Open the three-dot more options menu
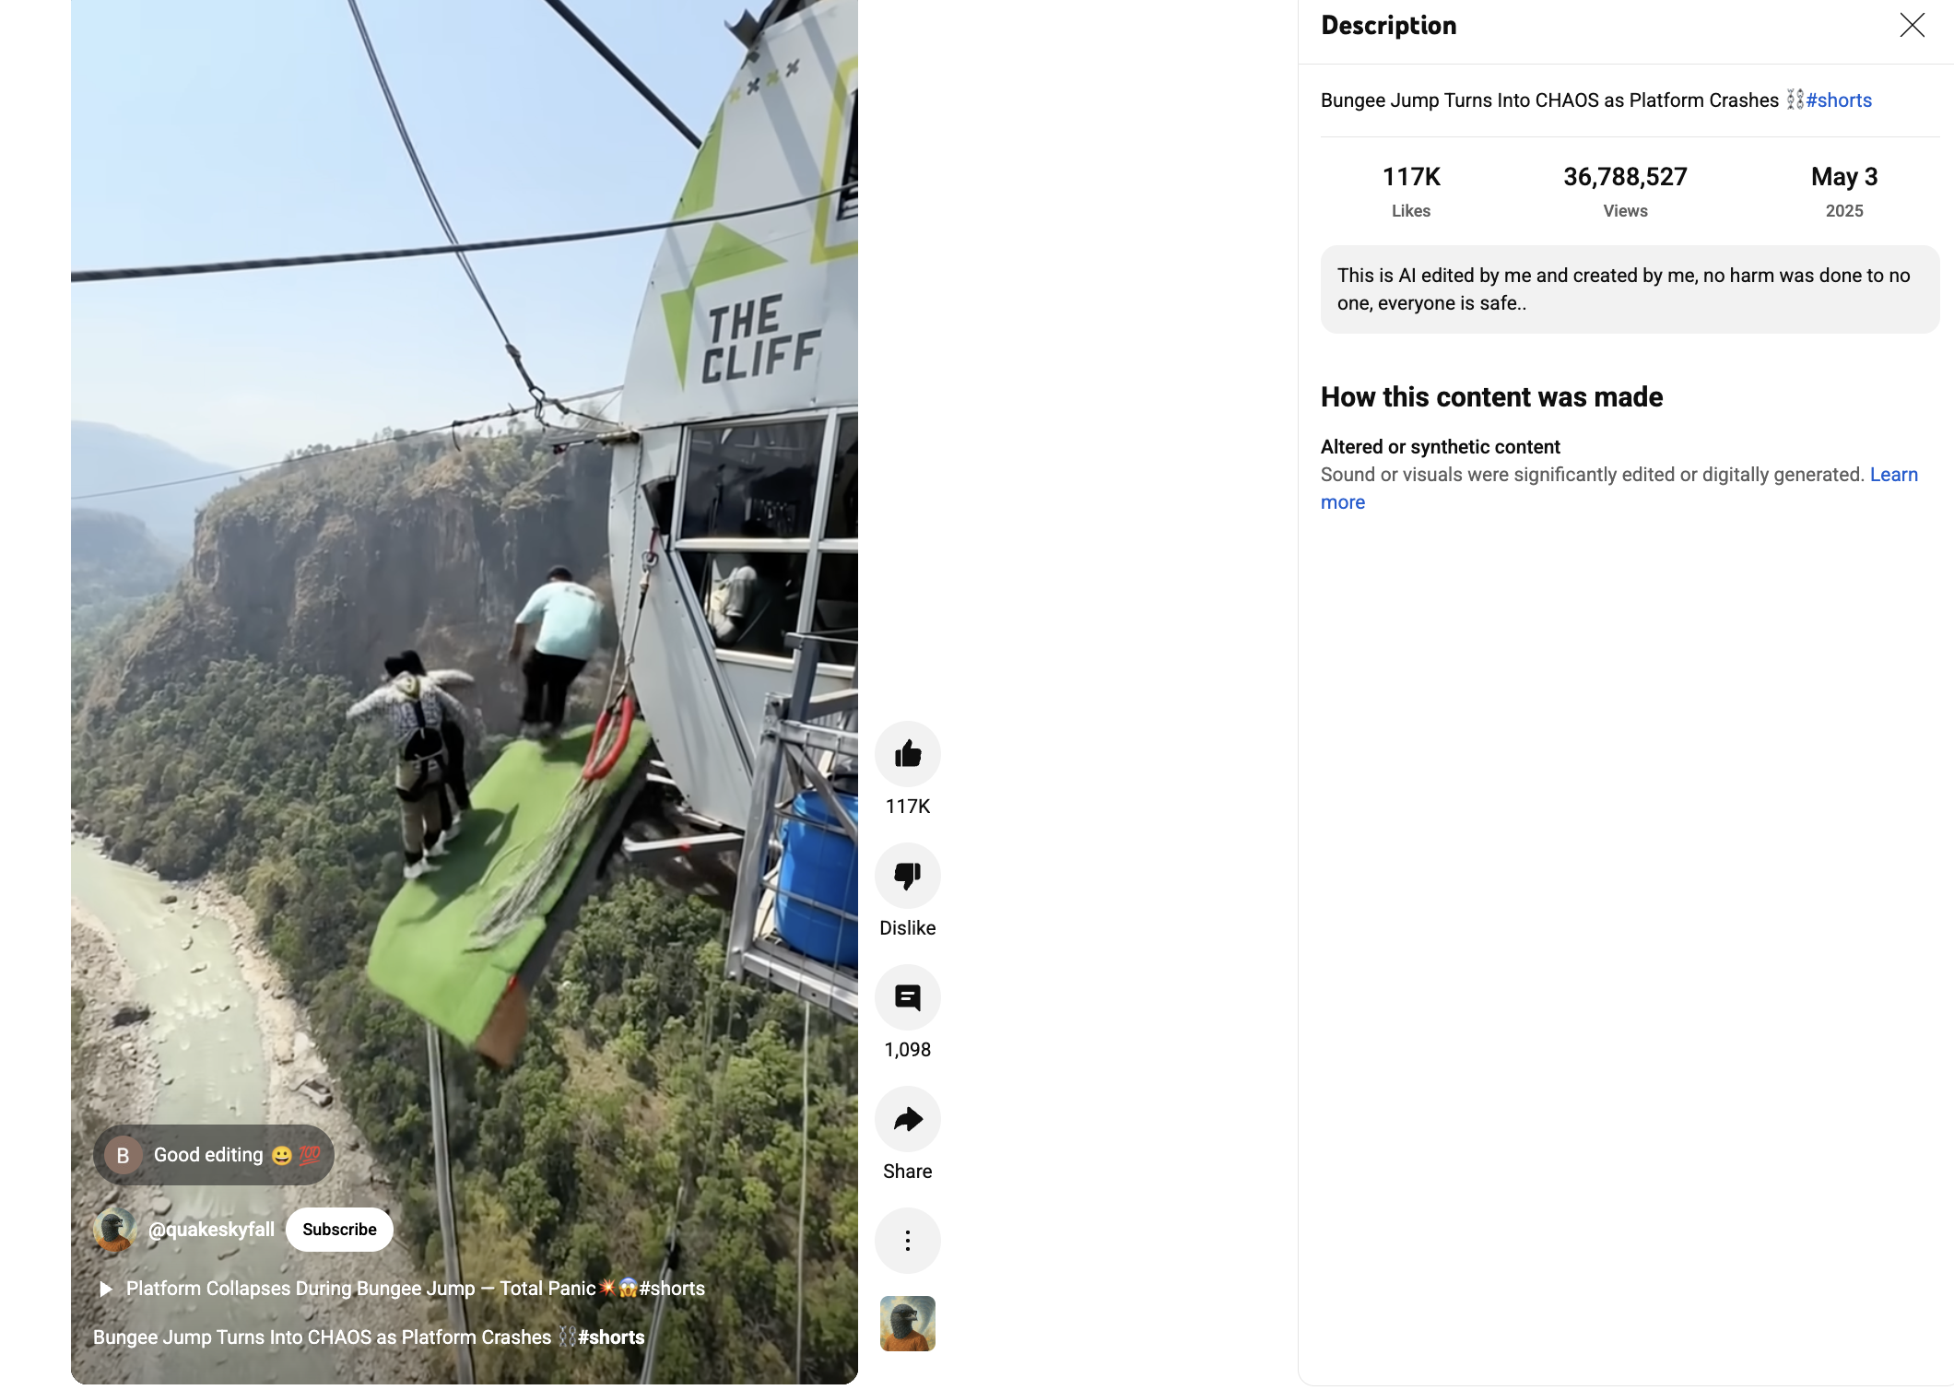This screenshot has width=1954, height=1390. (907, 1241)
